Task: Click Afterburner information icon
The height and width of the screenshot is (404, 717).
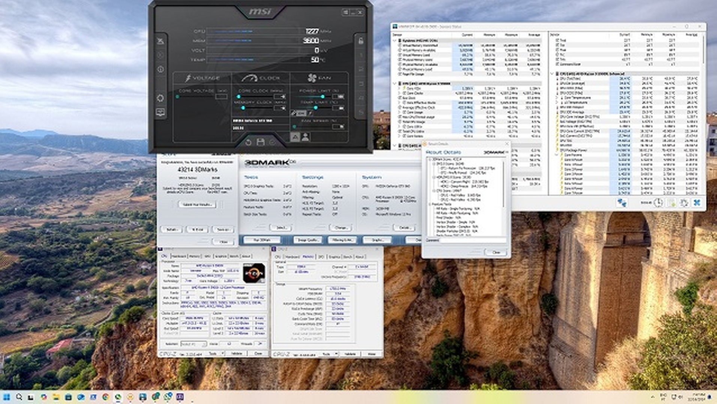Action: pos(160,69)
